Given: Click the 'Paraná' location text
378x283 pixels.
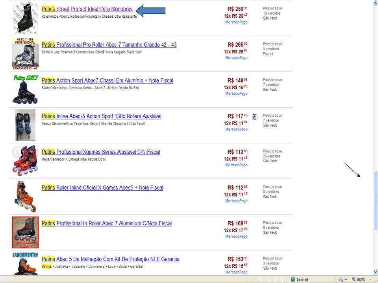Looking at the screenshot, I should coord(268,54).
